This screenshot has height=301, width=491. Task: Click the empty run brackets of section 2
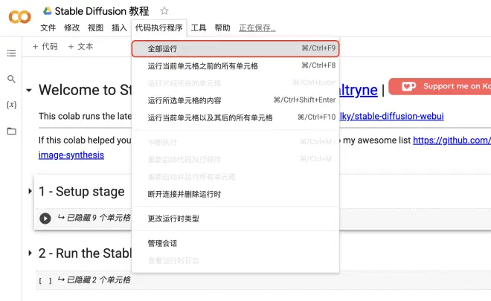45,280
